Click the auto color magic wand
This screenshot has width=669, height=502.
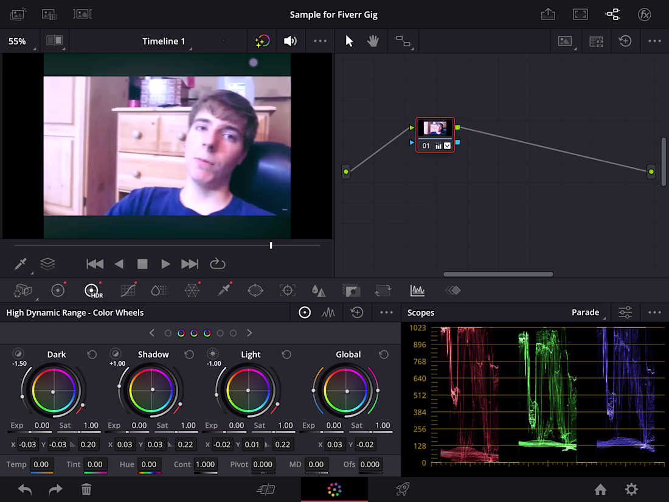point(262,41)
